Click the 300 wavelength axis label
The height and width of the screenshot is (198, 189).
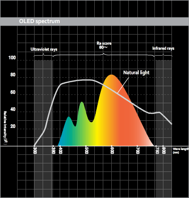click(x=35, y=150)
